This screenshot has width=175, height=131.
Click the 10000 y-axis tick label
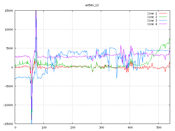click(8, 29)
